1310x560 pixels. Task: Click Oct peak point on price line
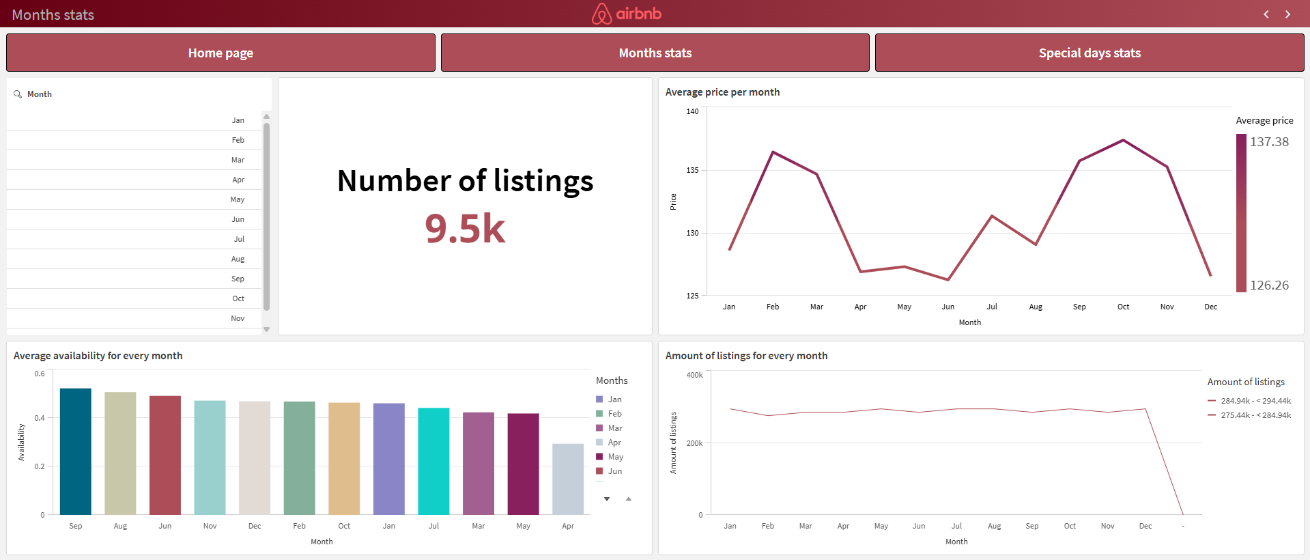(x=1124, y=140)
